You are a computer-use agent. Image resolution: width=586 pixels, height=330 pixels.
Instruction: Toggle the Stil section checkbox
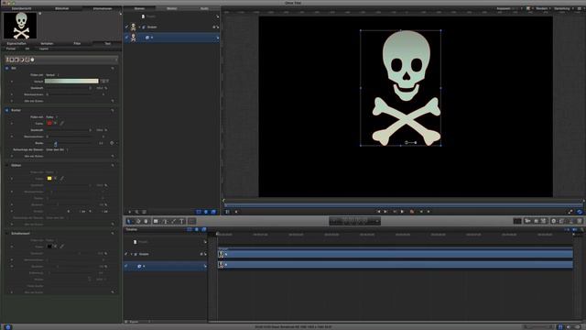[6, 69]
